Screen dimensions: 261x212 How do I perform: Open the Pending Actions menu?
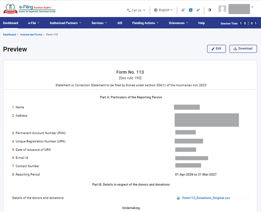pyautogui.click(x=145, y=23)
